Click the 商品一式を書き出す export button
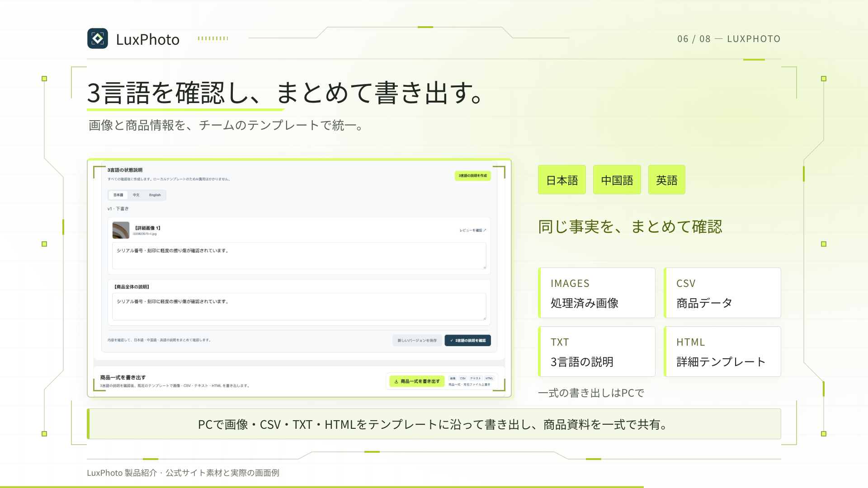The height and width of the screenshot is (488, 868). (x=417, y=381)
